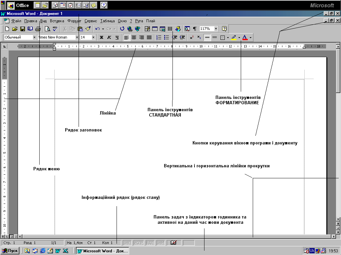Click the Пуск start button
The height and width of the screenshot is (255, 341).
tap(10, 251)
